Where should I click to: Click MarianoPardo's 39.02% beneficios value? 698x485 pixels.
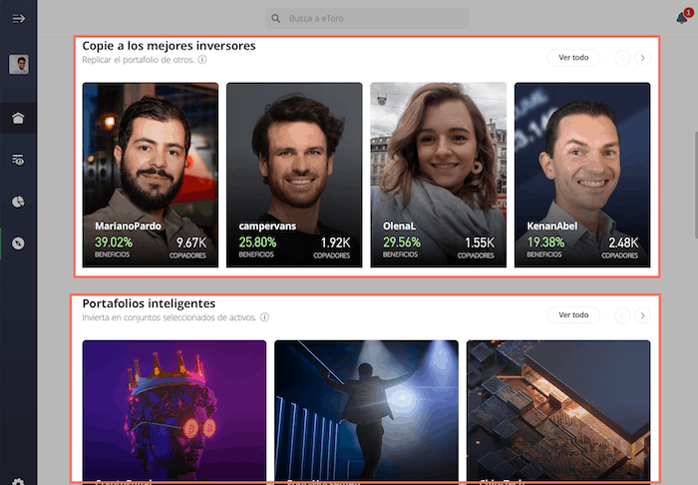[114, 242]
